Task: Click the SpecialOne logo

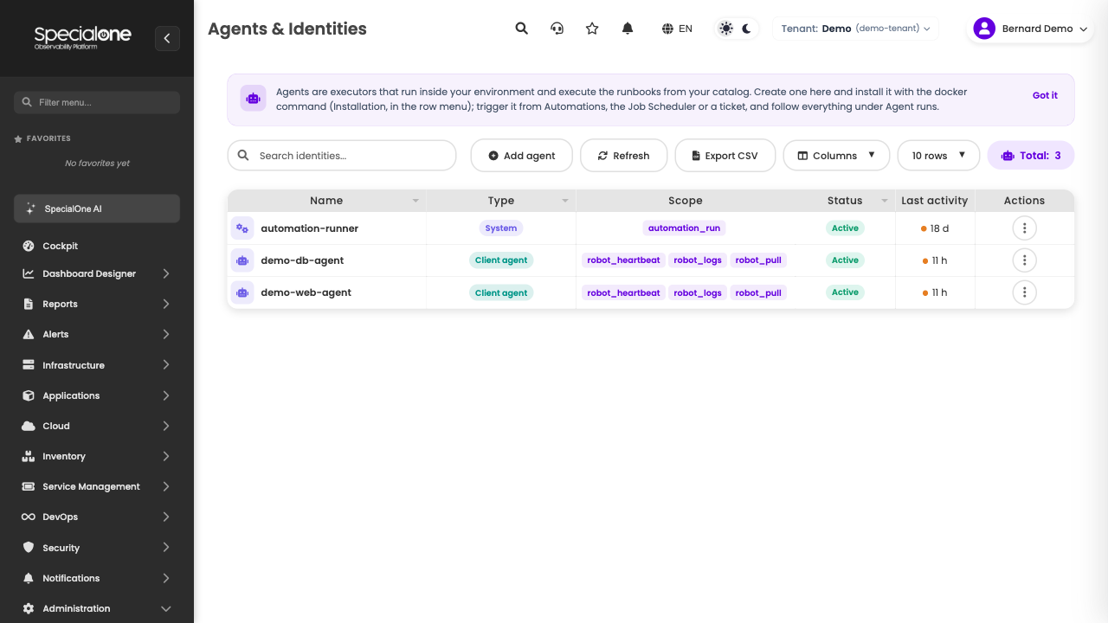Action: pos(82,37)
